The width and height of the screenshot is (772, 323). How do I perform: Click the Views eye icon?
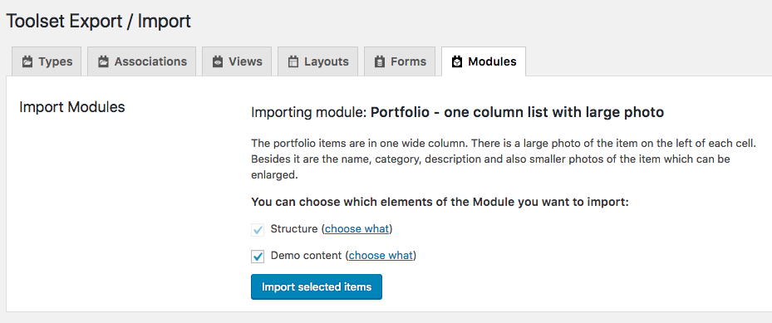click(217, 61)
